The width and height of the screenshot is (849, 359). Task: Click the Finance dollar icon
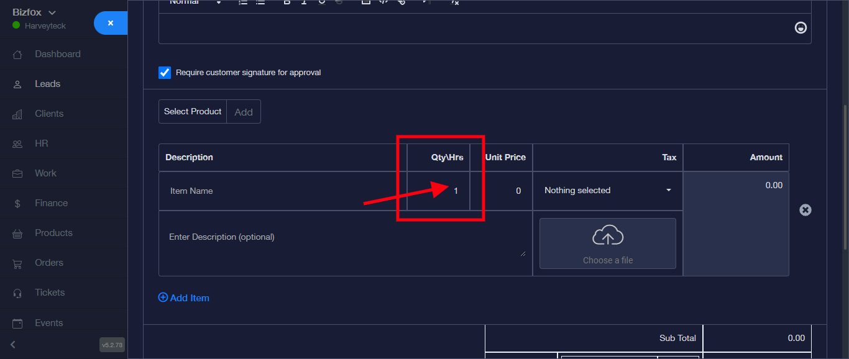(x=17, y=204)
